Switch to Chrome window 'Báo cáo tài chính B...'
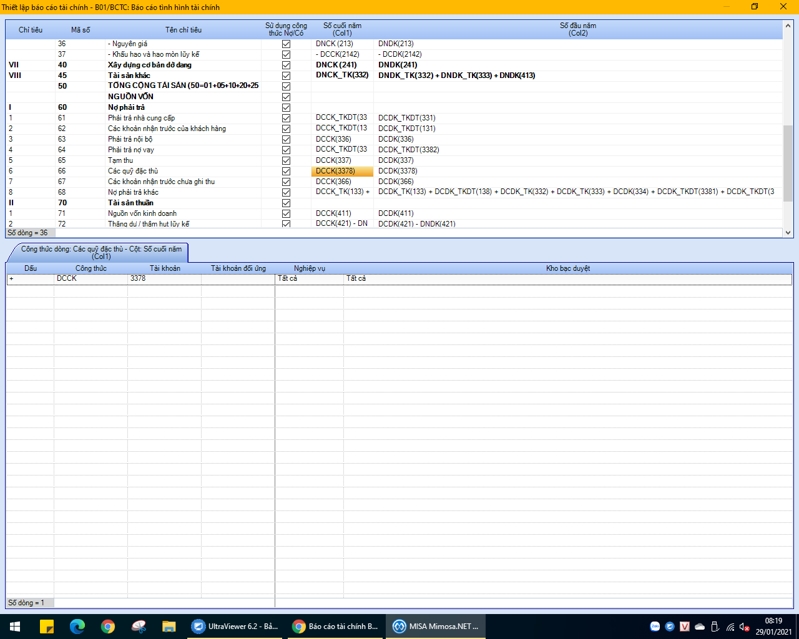This screenshot has height=639, width=799. (x=336, y=627)
